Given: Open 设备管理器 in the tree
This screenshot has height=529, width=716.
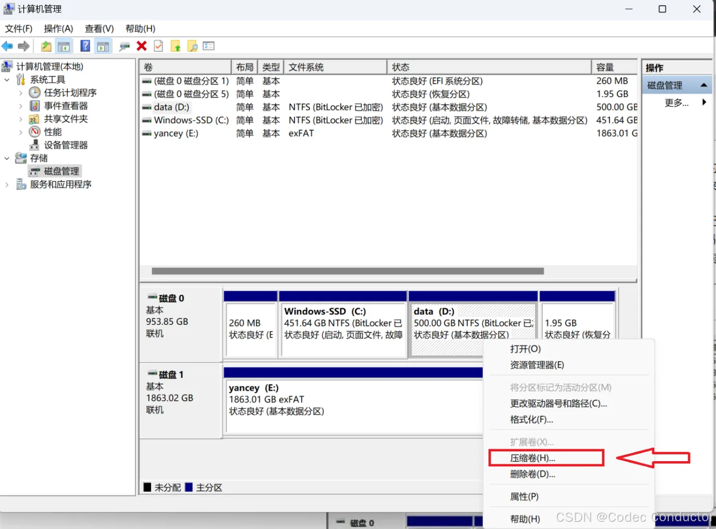Looking at the screenshot, I should click(x=66, y=145).
